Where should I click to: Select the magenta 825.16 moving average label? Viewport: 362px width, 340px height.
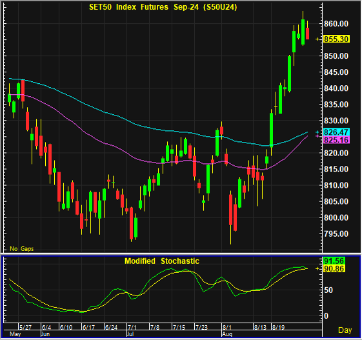336,140
